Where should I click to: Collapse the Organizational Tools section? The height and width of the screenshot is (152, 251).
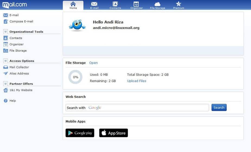[5, 32]
